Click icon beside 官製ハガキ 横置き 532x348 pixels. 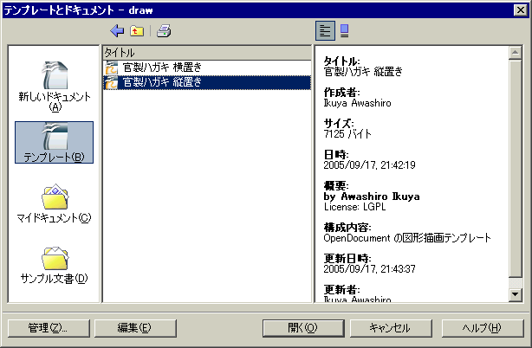[x=111, y=68]
